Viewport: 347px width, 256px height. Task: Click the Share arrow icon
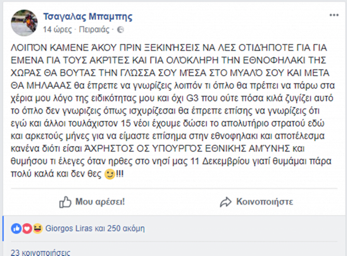[x=225, y=201]
